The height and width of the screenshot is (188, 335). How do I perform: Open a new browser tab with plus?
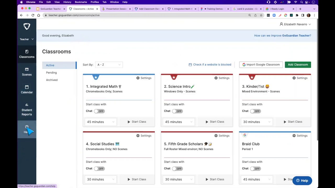pos(300,9)
